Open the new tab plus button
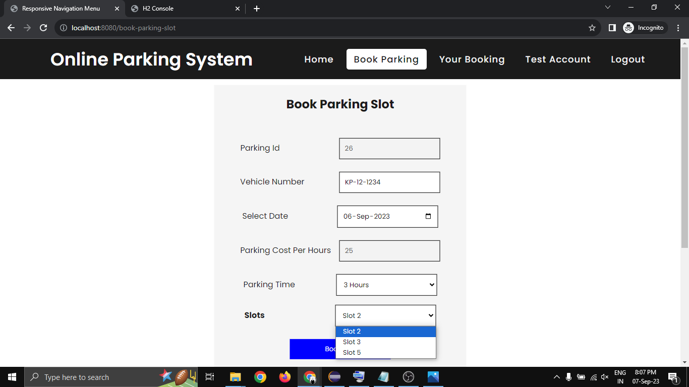The image size is (689, 387). click(257, 9)
